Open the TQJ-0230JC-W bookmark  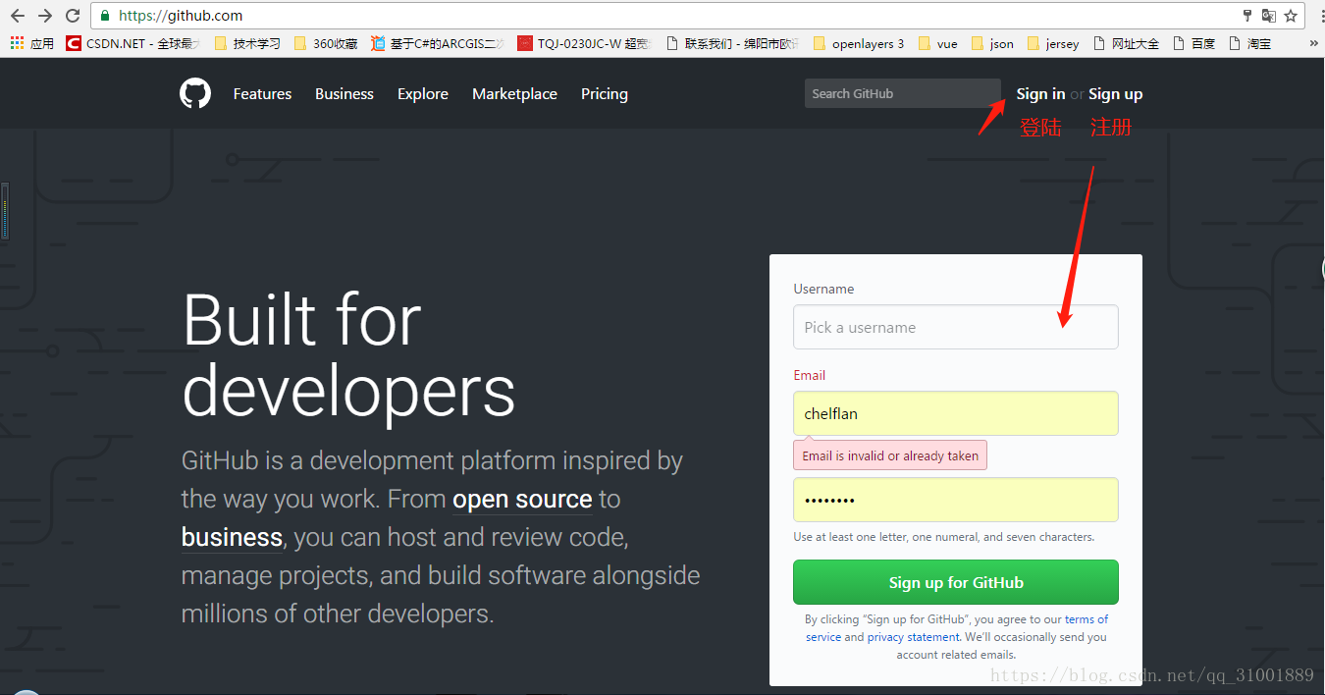coord(584,43)
